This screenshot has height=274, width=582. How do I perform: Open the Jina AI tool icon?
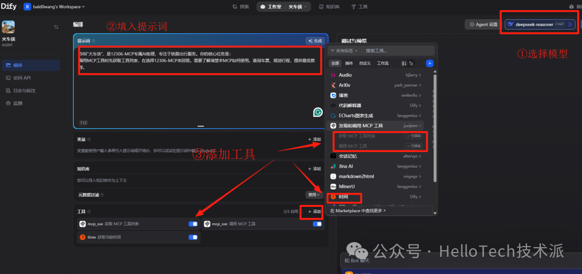[x=333, y=166]
